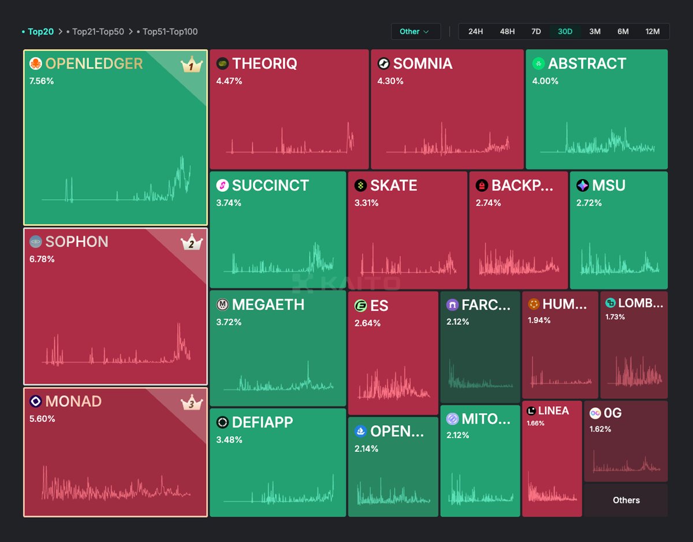This screenshot has width=693, height=542.
Task: Select the 30D time range
Action: click(565, 31)
